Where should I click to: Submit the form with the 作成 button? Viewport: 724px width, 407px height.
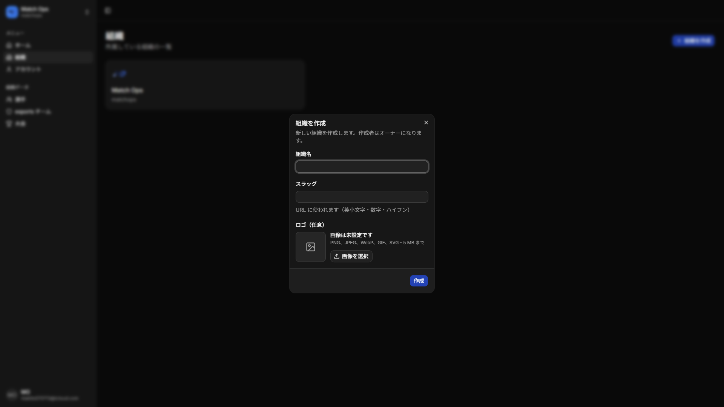coord(419,281)
